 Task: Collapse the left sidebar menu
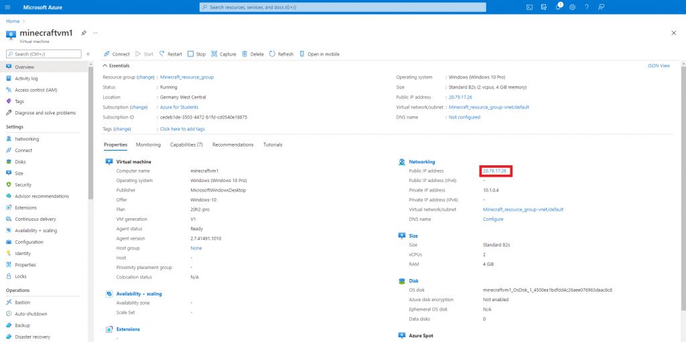[88, 54]
